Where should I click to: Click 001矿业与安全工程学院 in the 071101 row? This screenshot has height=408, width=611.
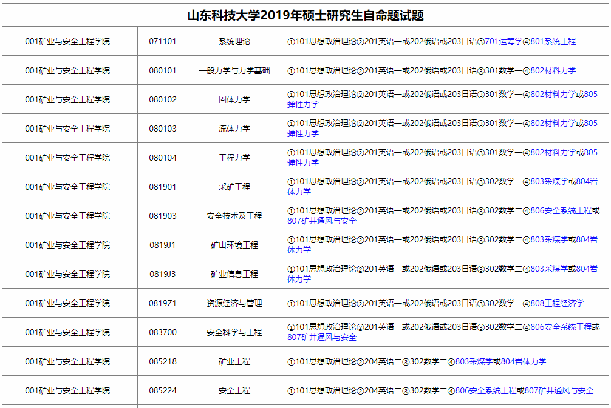67,41
